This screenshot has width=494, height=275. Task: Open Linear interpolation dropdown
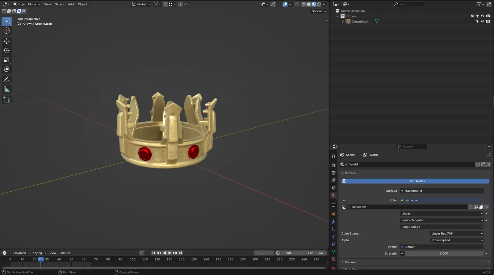point(442,214)
